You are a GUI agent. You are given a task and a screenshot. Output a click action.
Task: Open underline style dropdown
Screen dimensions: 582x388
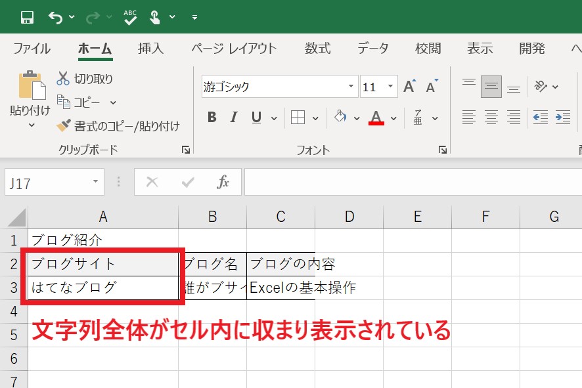tap(274, 118)
